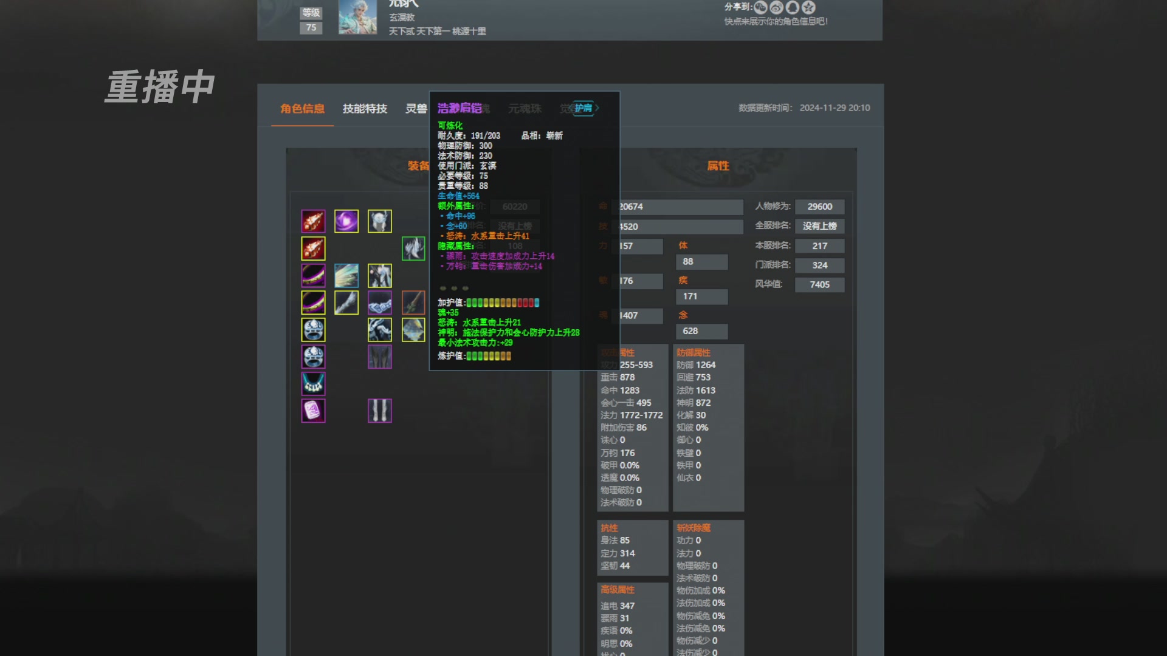Viewport: 1167px width, 656px height.
Task: Click the 斩妖除魔 section header
Action: (x=694, y=528)
